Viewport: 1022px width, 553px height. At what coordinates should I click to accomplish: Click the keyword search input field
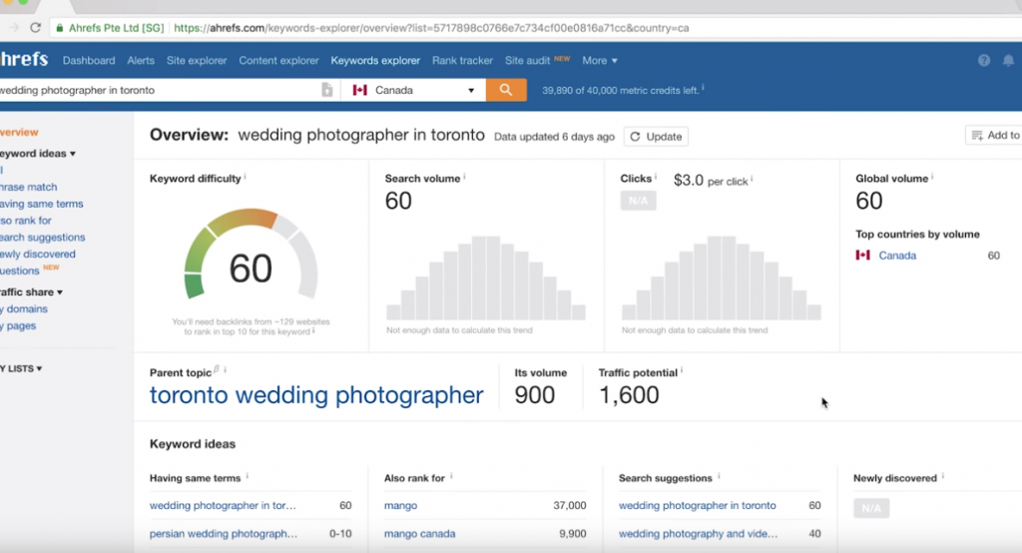click(x=160, y=90)
